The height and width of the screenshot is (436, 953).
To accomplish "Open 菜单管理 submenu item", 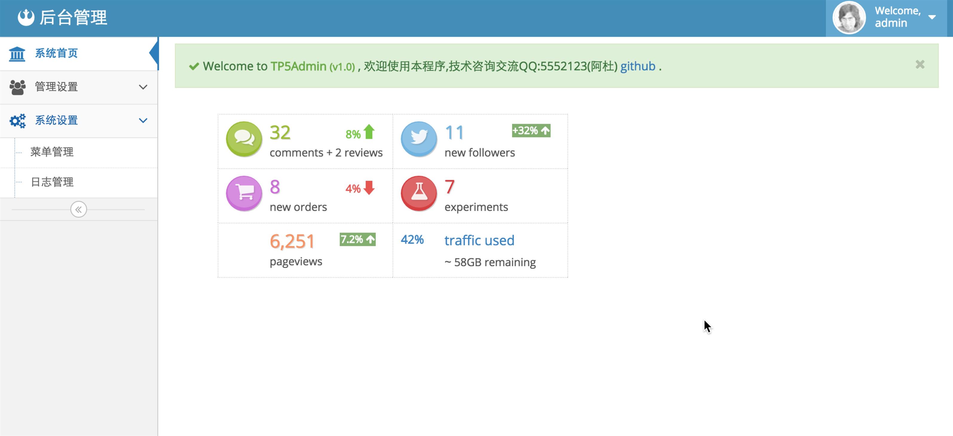I will pyautogui.click(x=52, y=152).
